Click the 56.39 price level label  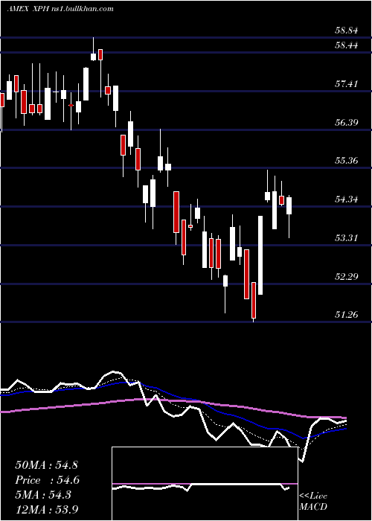click(346, 123)
